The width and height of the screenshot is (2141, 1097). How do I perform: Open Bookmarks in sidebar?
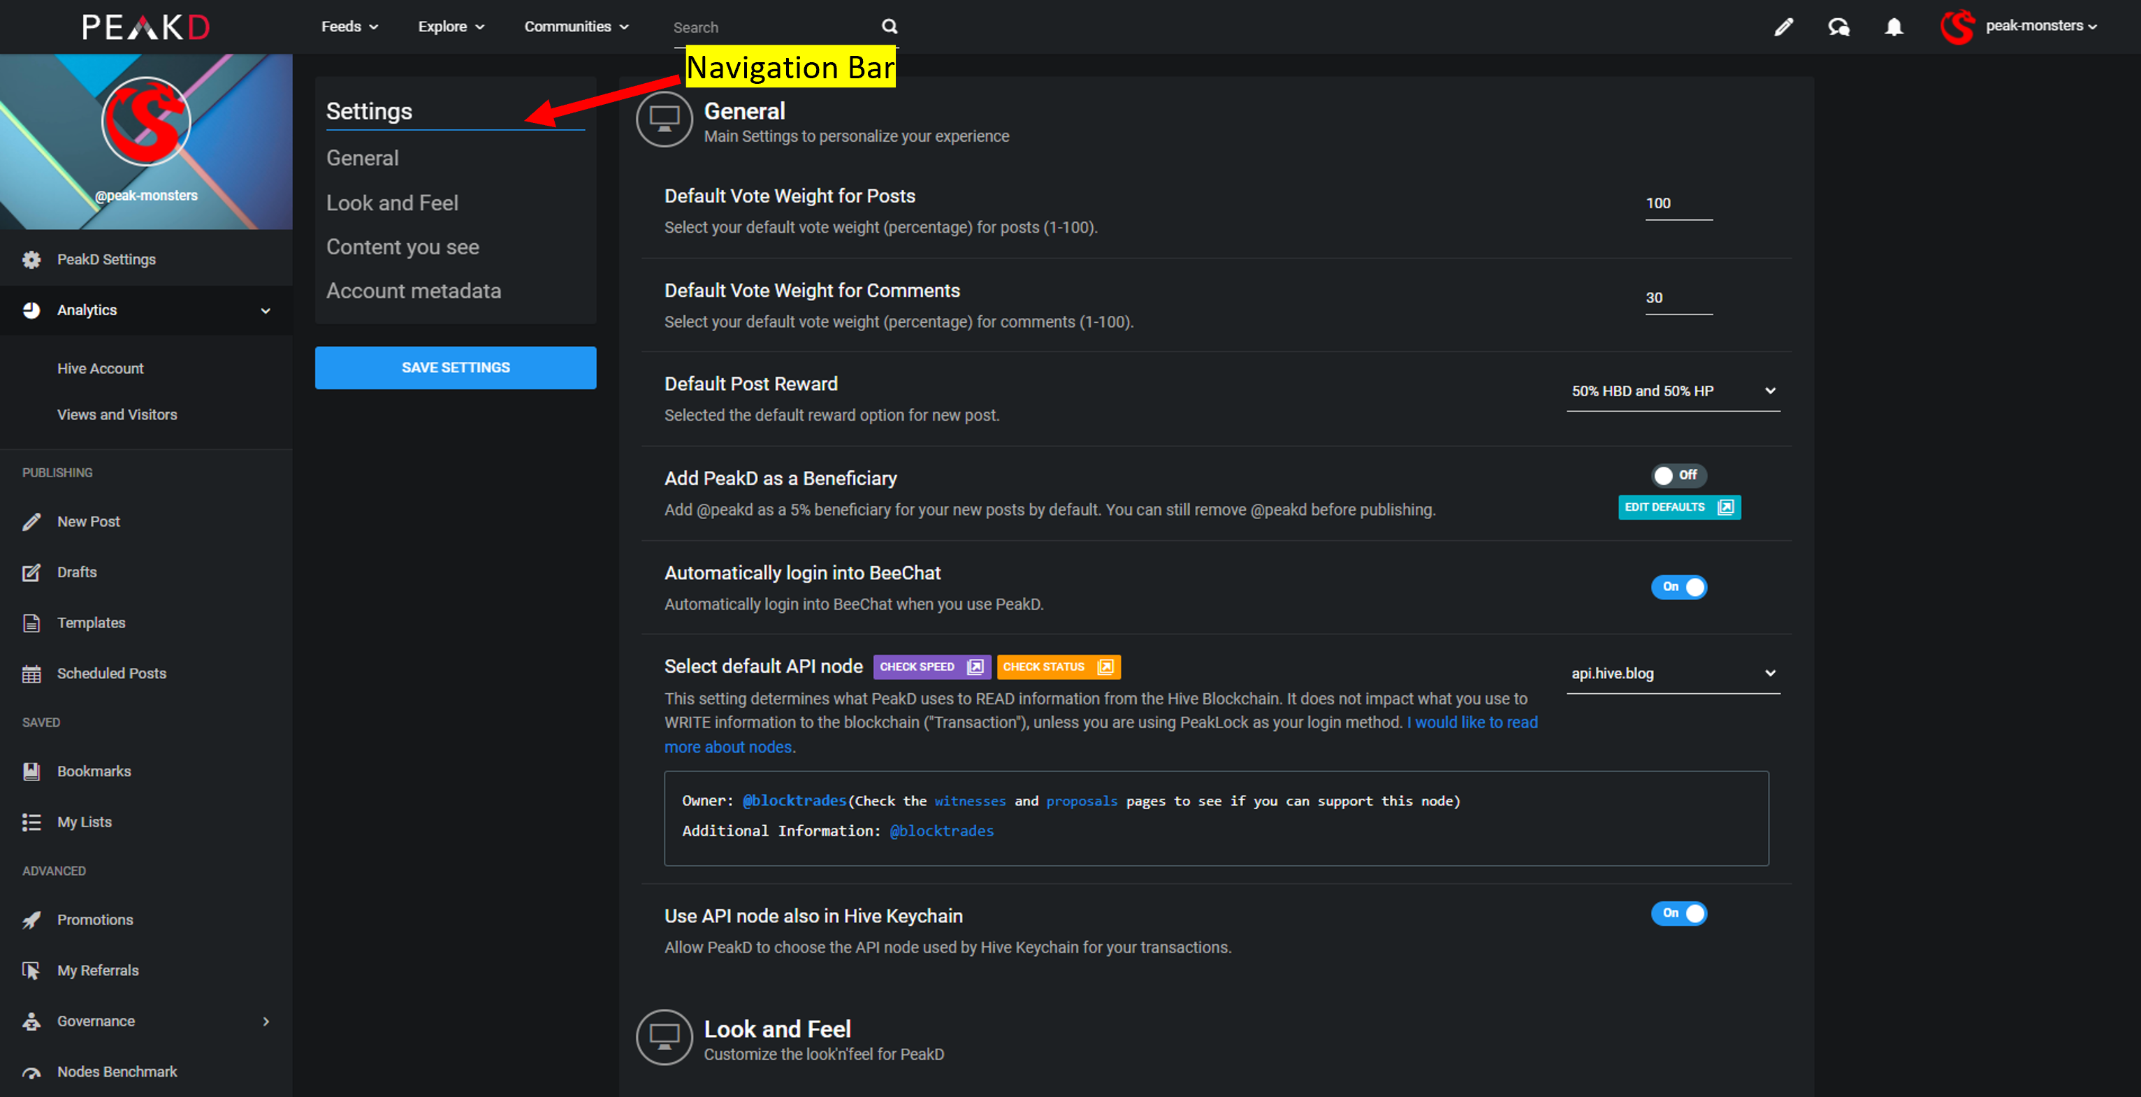point(146,771)
